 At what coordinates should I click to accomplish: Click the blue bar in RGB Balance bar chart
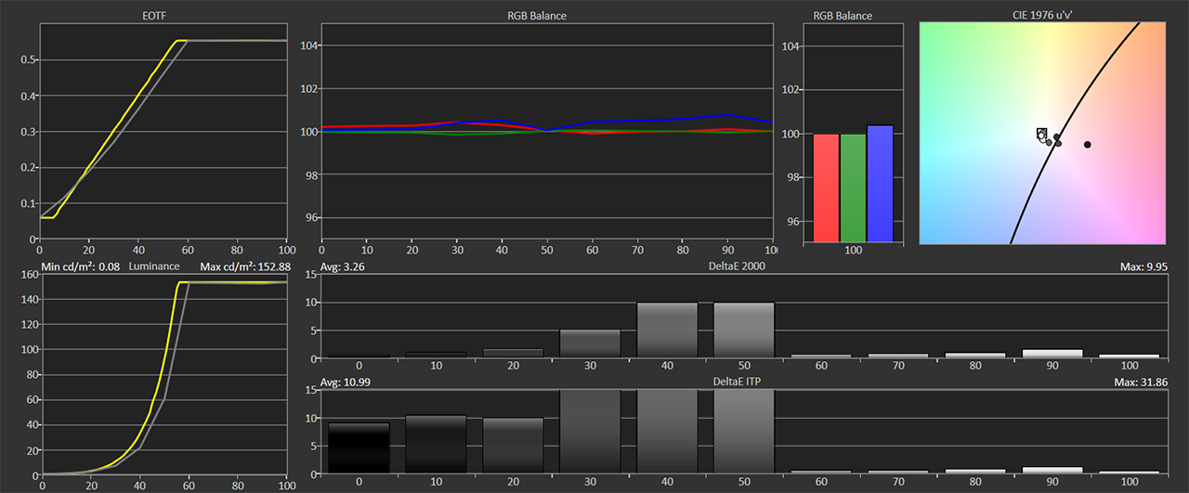[x=880, y=184]
